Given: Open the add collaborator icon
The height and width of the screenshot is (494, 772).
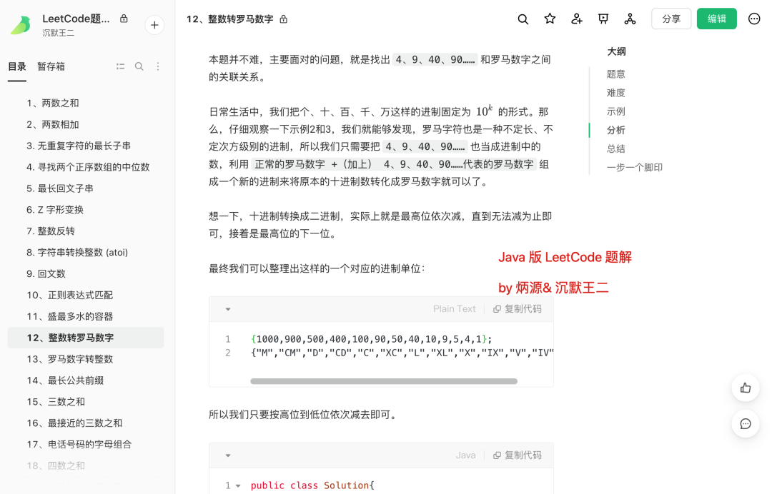Looking at the screenshot, I should (577, 19).
